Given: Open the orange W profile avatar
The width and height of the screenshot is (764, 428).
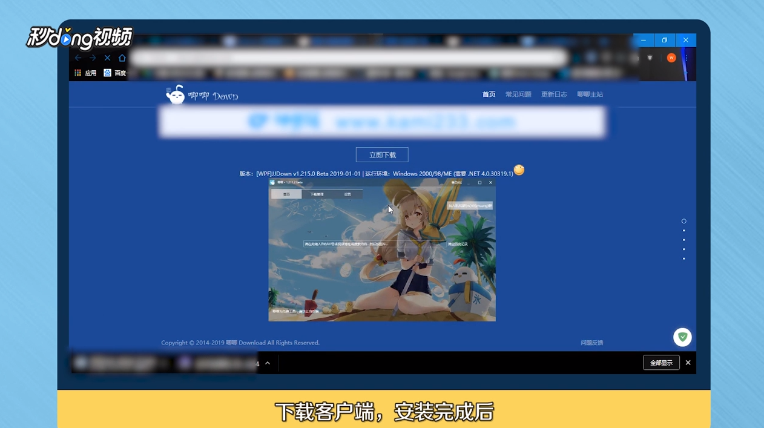Looking at the screenshot, I should [x=671, y=58].
